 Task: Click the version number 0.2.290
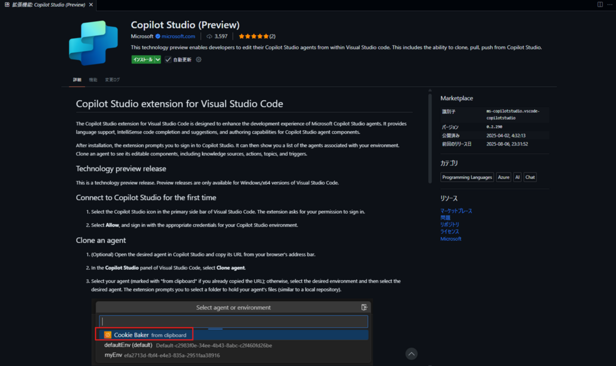click(x=494, y=127)
